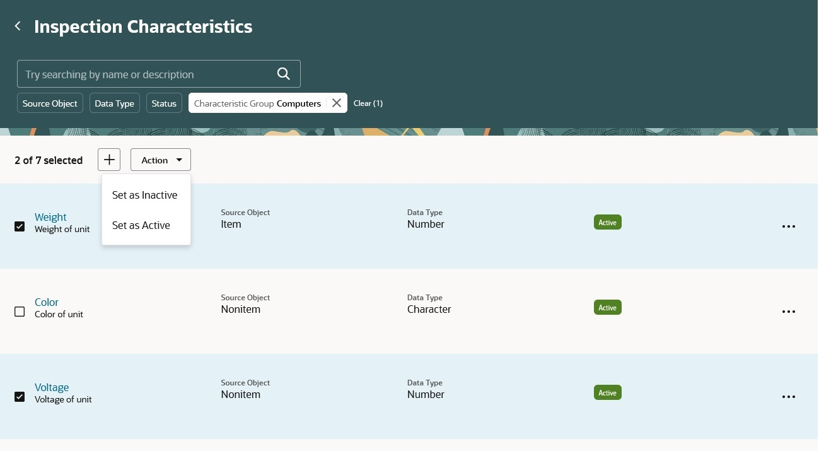Focus the name or description search field
Screen dimensions: 819x451
145,74
